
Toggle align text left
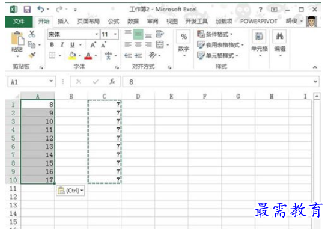click(x=128, y=44)
